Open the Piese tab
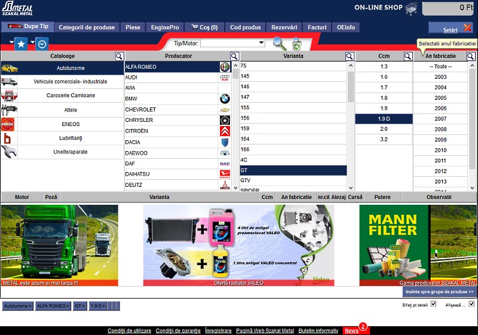 pos(133,27)
